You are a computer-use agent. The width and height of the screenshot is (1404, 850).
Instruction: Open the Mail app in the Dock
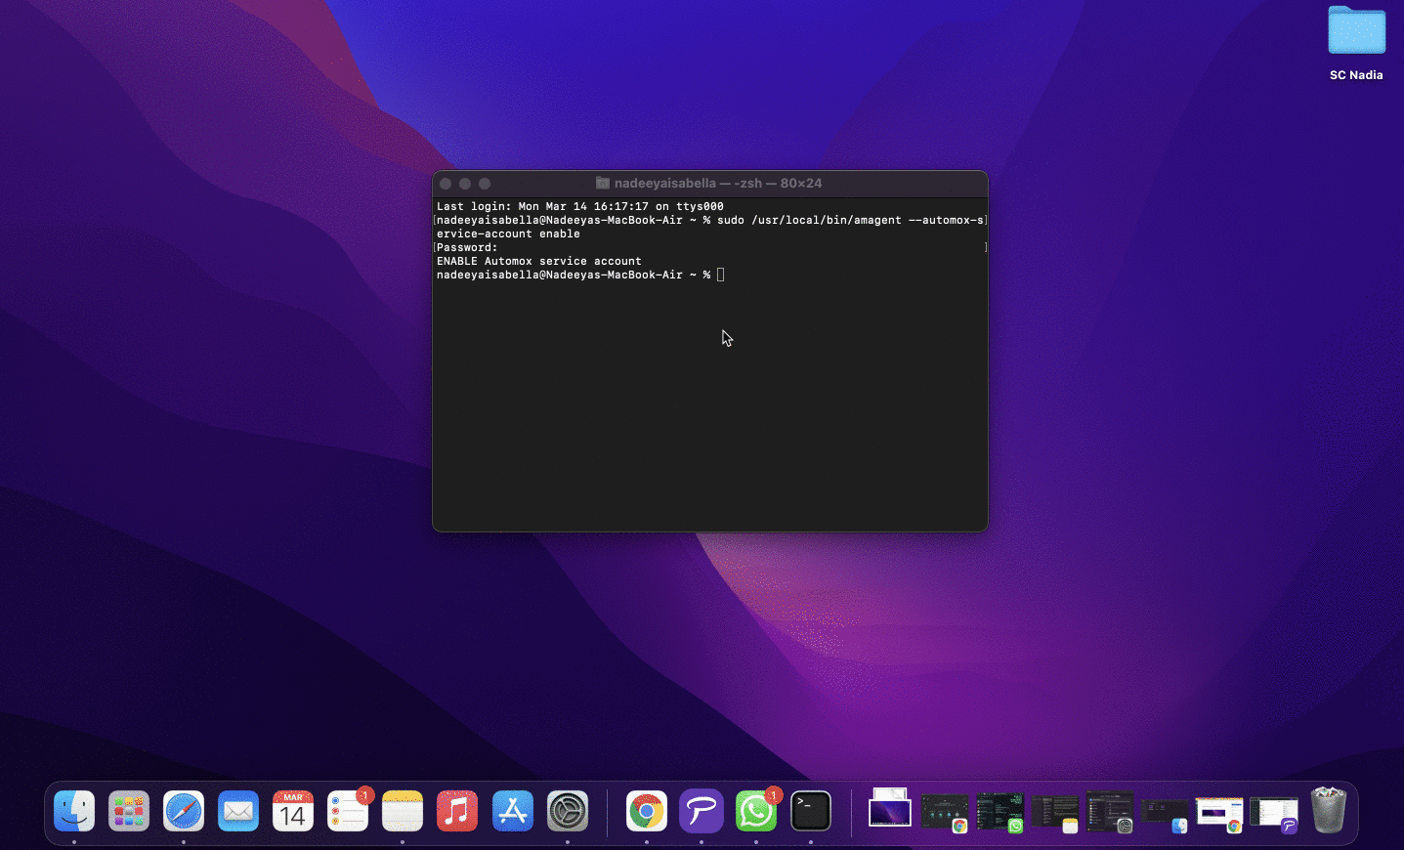pyautogui.click(x=238, y=811)
